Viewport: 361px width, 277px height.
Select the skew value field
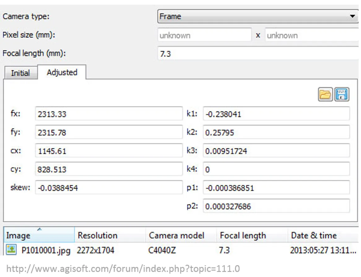(108, 187)
